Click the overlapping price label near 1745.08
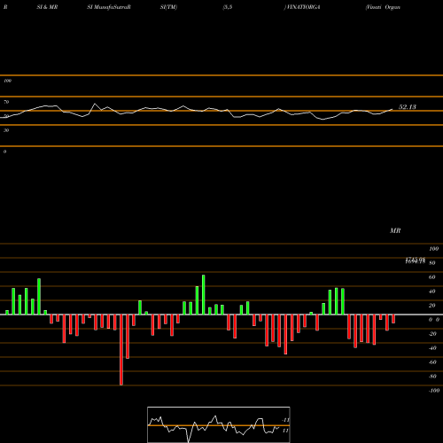 416,260
